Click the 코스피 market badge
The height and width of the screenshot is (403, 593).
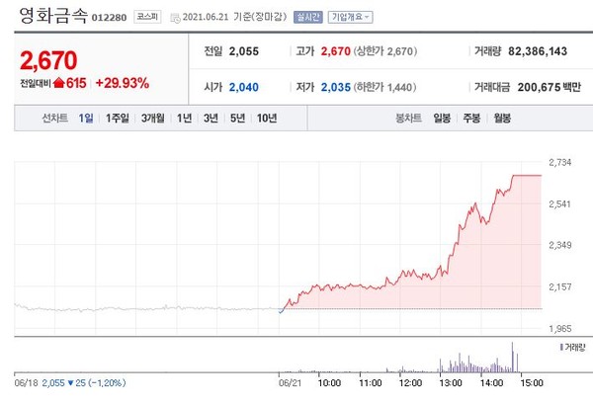pos(146,17)
